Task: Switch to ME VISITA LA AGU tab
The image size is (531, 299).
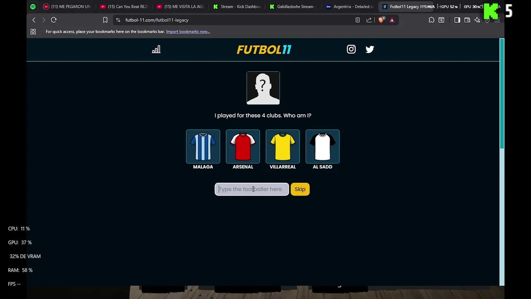Action: coord(180,7)
